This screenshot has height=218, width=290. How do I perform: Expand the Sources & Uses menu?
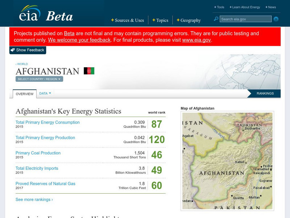click(x=128, y=20)
